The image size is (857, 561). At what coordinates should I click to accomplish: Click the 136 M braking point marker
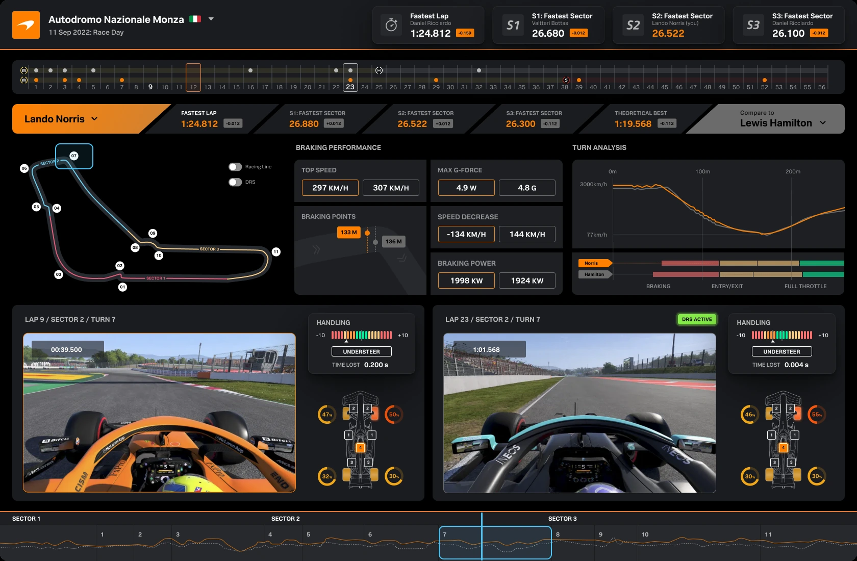pyautogui.click(x=393, y=242)
